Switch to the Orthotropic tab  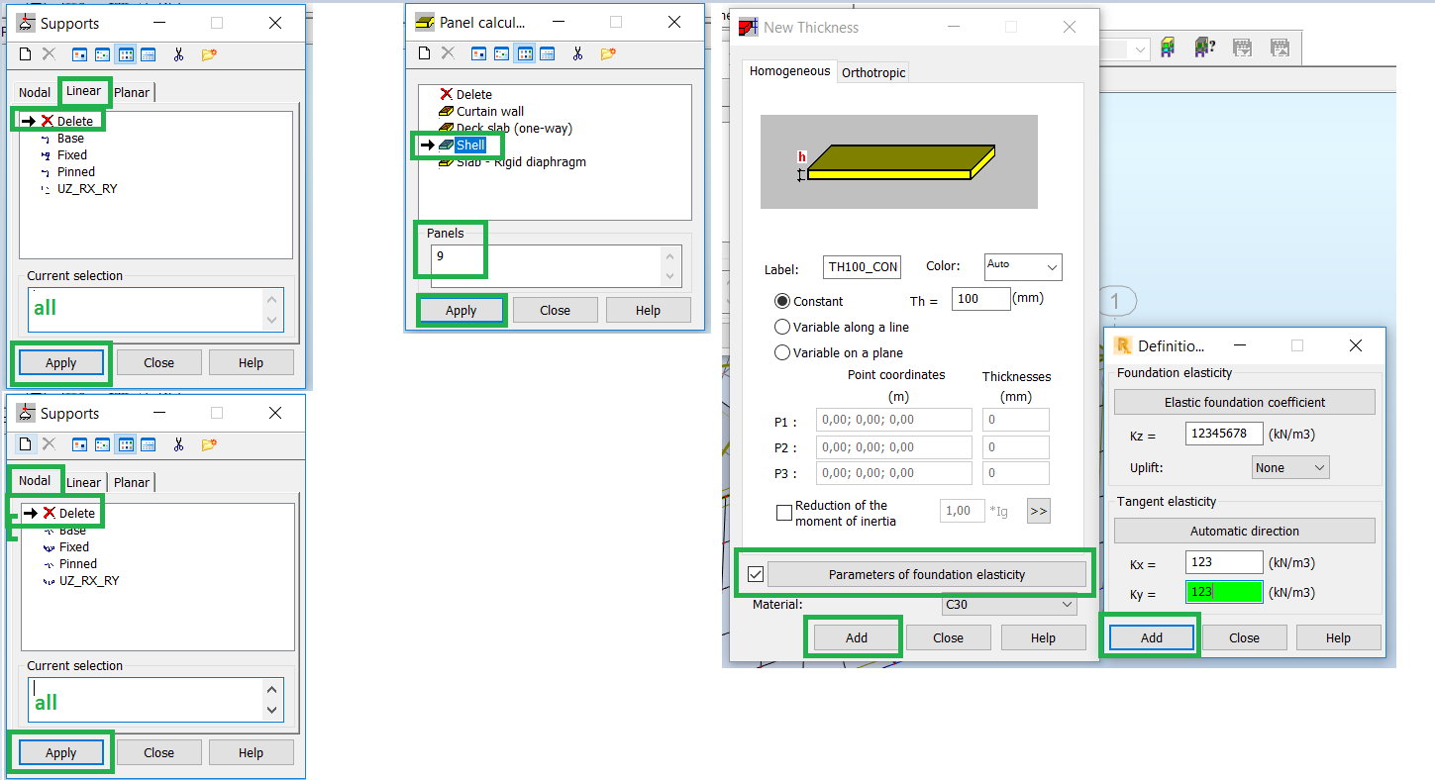[872, 71]
